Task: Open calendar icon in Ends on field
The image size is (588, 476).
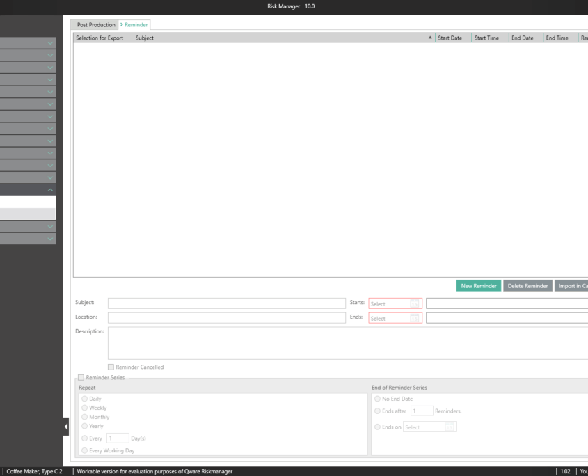Action: [450, 427]
